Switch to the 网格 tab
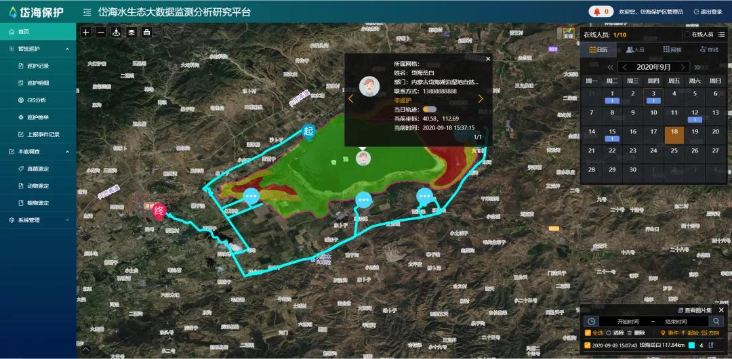This screenshot has height=359, width=732. [x=672, y=50]
